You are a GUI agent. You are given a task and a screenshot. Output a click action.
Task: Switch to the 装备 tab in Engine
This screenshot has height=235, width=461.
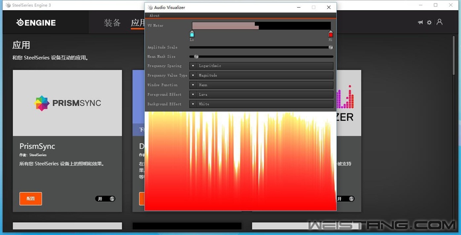112,23
